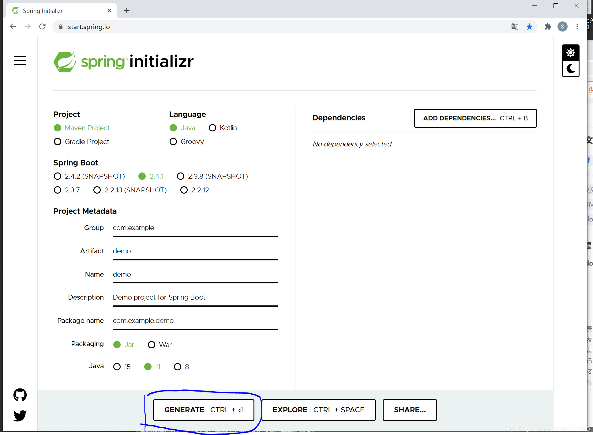593x435 pixels.
Task: Select Java version 15
Action: pos(122,367)
